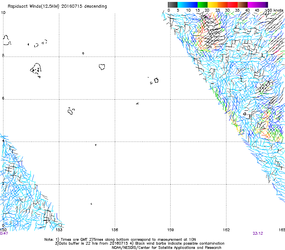The image size is (285, 250).
Task: Click the gray 0-5 knots color swatch
Action: point(173,5)
